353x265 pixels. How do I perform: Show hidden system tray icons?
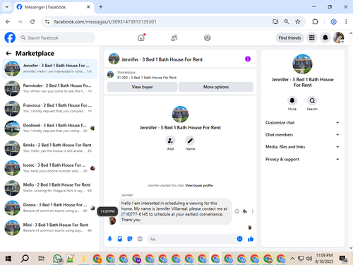(x=292, y=259)
